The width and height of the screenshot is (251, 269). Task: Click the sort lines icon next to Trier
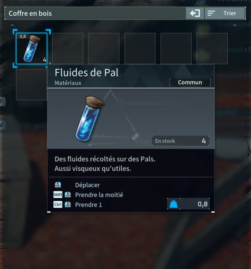click(x=211, y=13)
